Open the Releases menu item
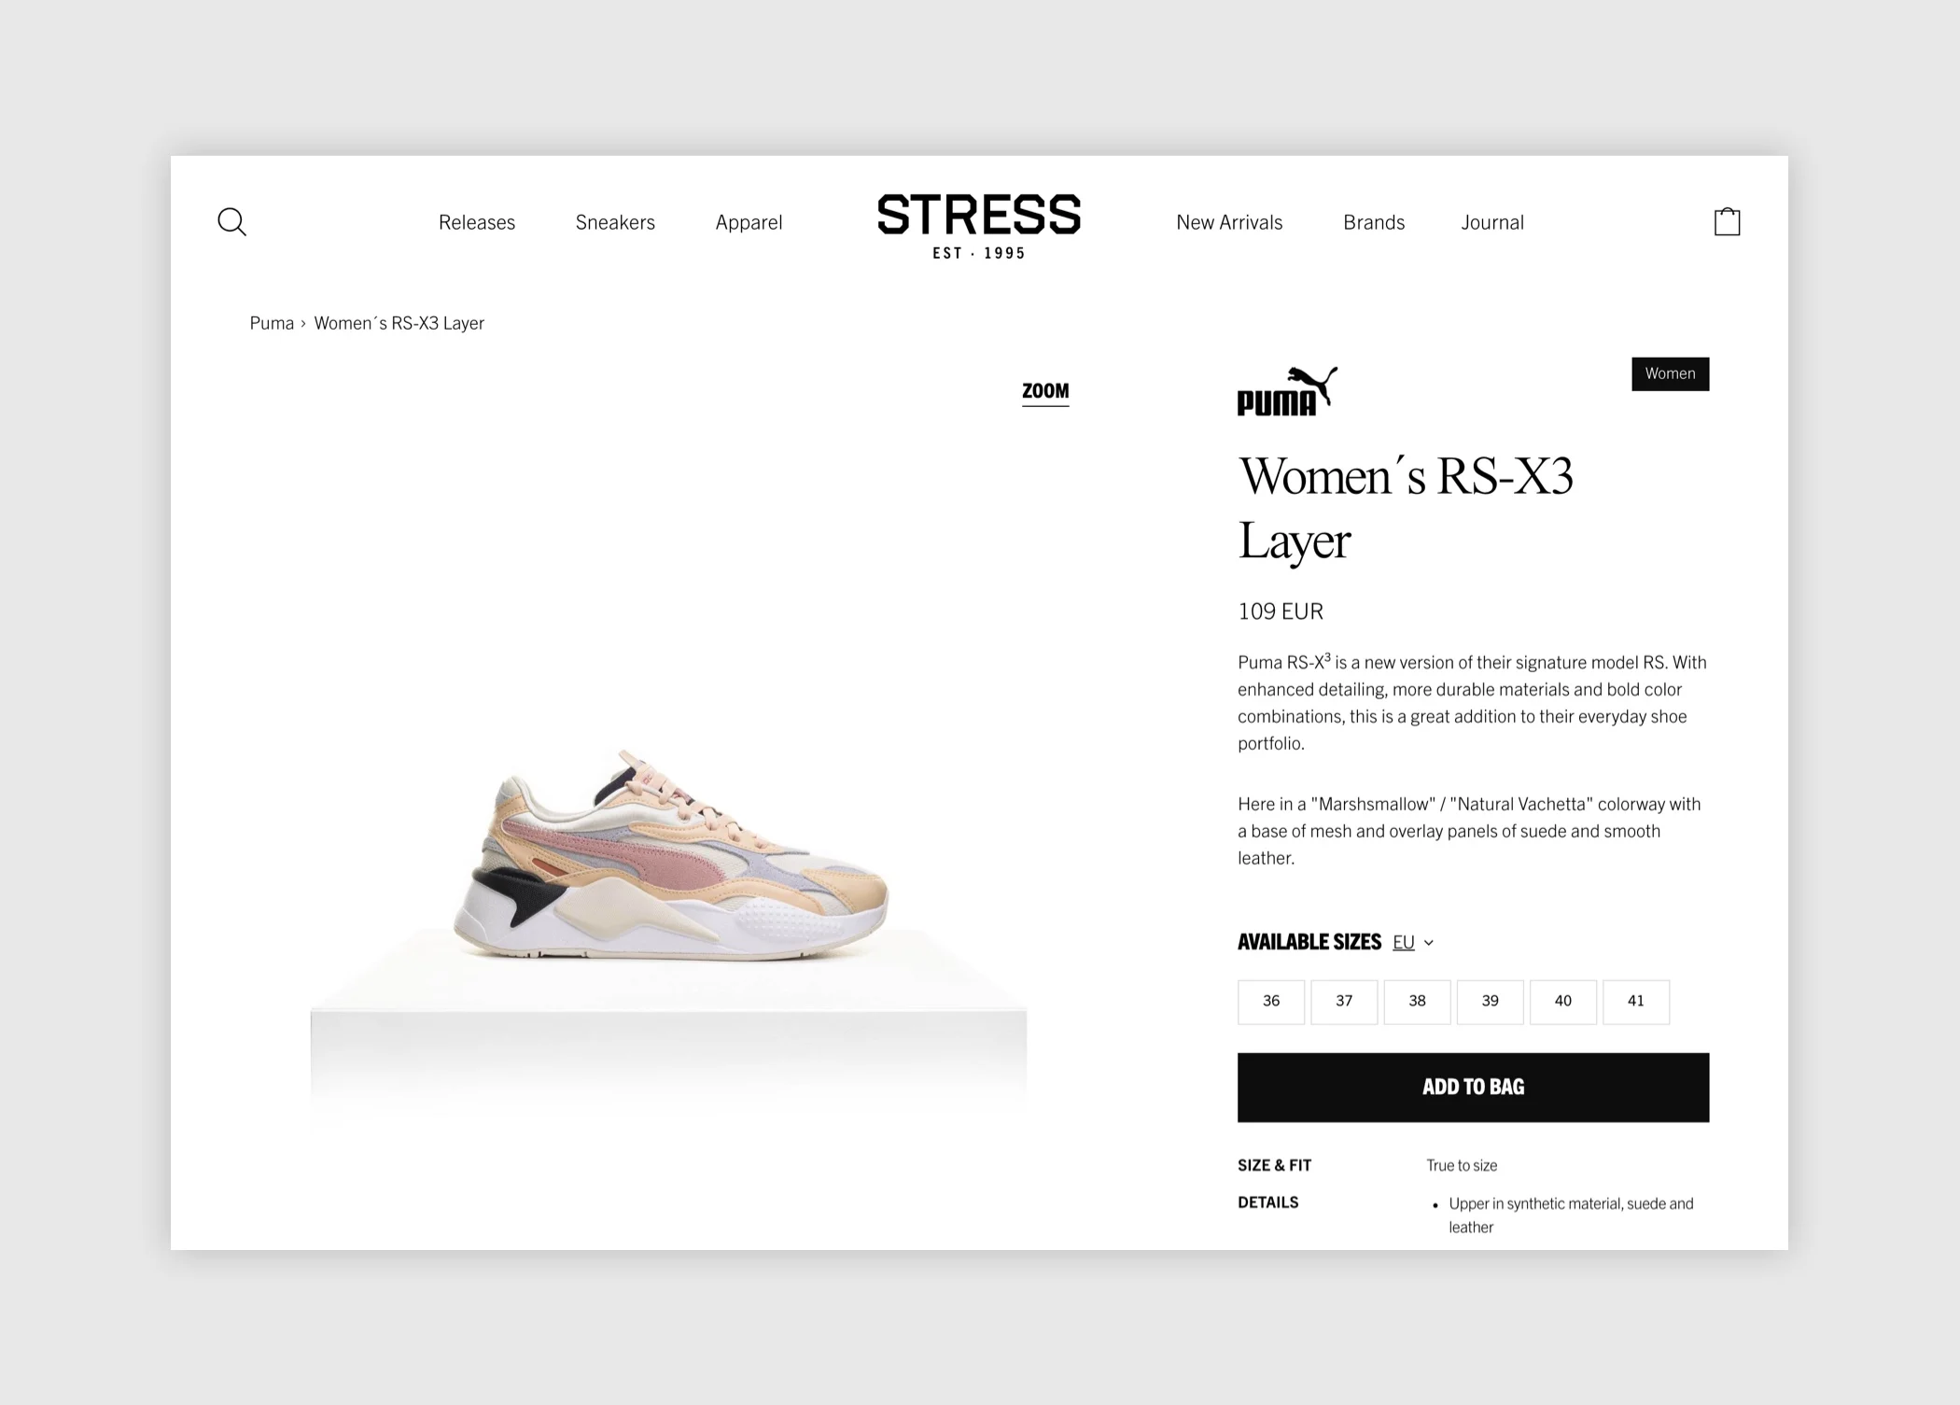The height and width of the screenshot is (1405, 1960). coord(477,222)
